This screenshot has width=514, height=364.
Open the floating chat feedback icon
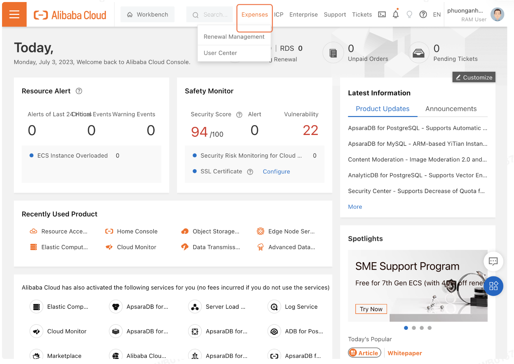click(493, 261)
